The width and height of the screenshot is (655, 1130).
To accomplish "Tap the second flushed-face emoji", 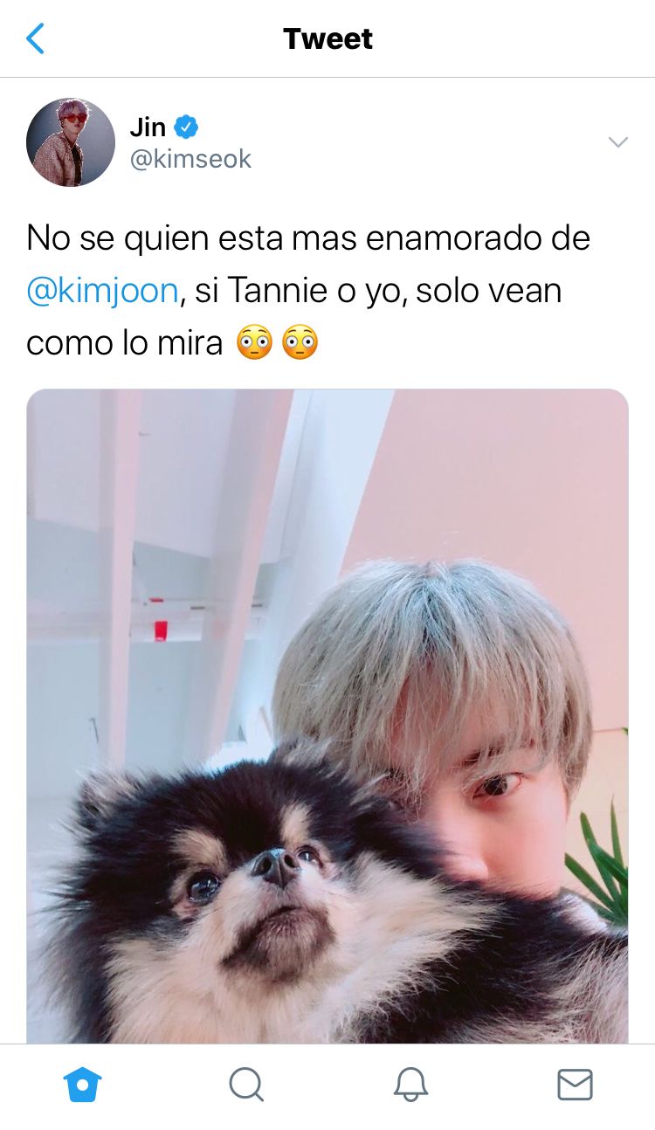I will coord(300,343).
